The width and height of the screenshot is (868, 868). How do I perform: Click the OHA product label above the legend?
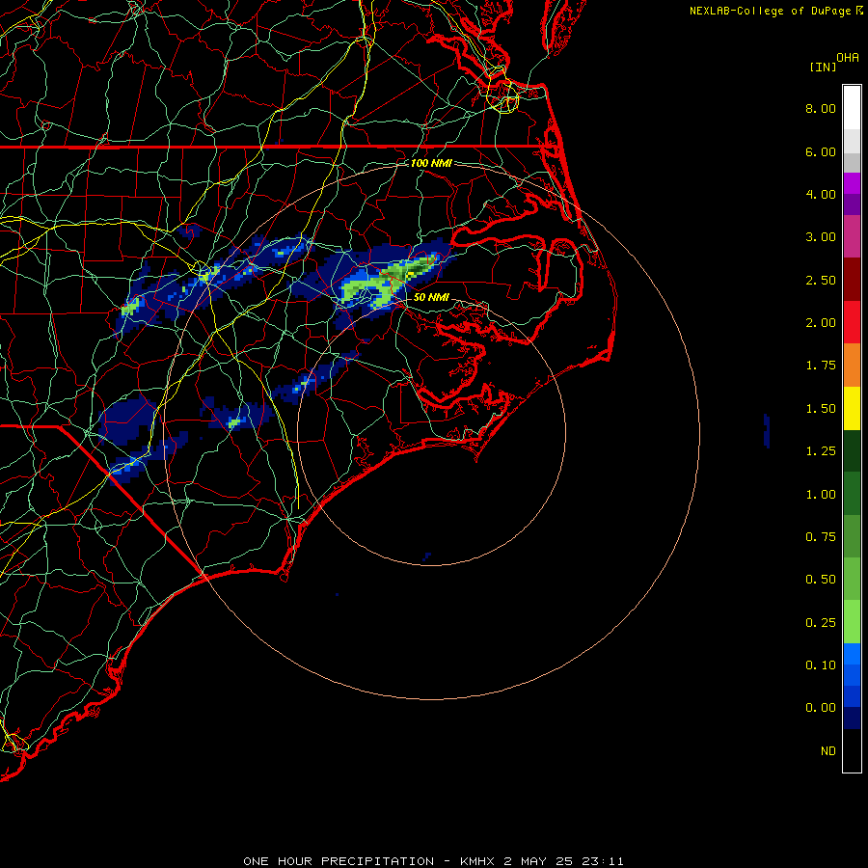(848, 58)
